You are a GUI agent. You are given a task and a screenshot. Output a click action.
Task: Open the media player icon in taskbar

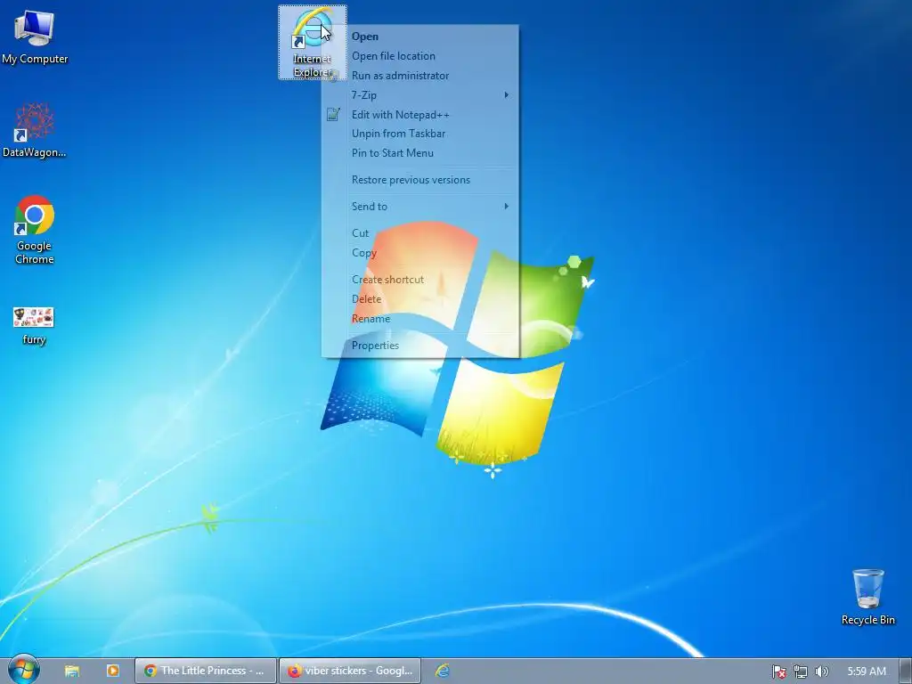[113, 671]
